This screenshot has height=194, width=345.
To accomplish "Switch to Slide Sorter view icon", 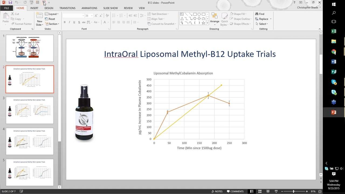I will click(260, 191).
